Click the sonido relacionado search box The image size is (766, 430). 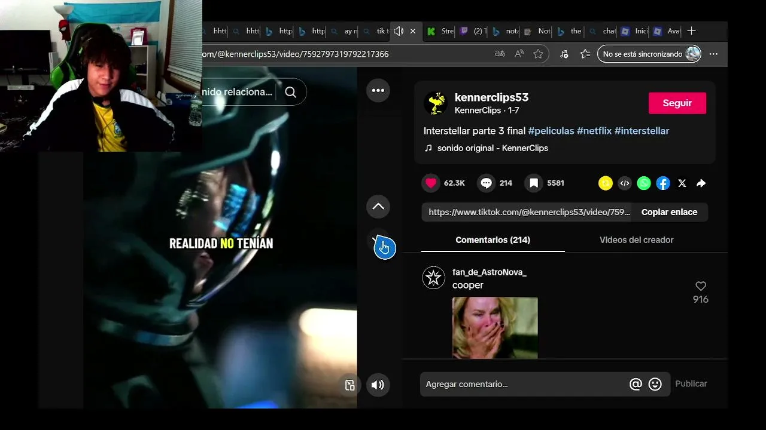click(239, 92)
